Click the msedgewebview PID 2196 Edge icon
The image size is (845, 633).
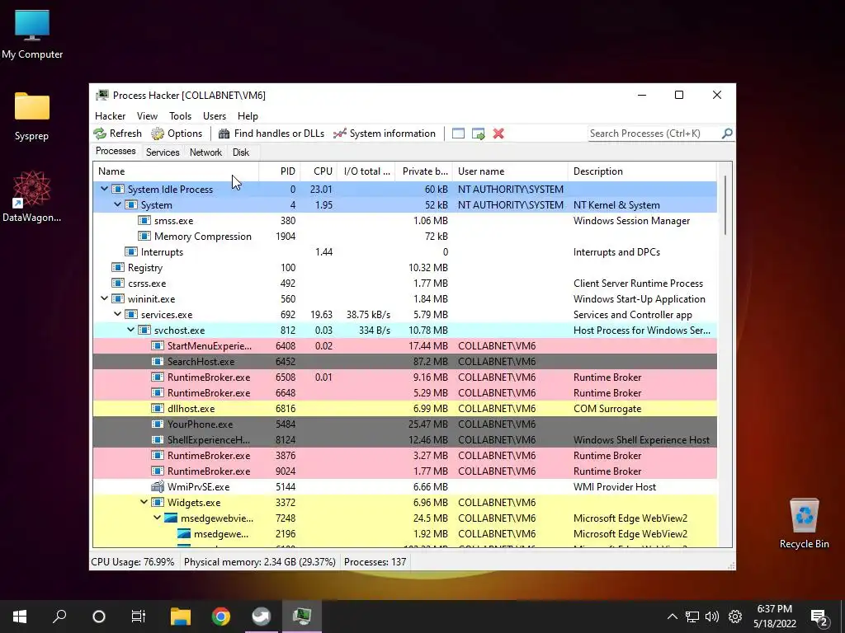[184, 534]
